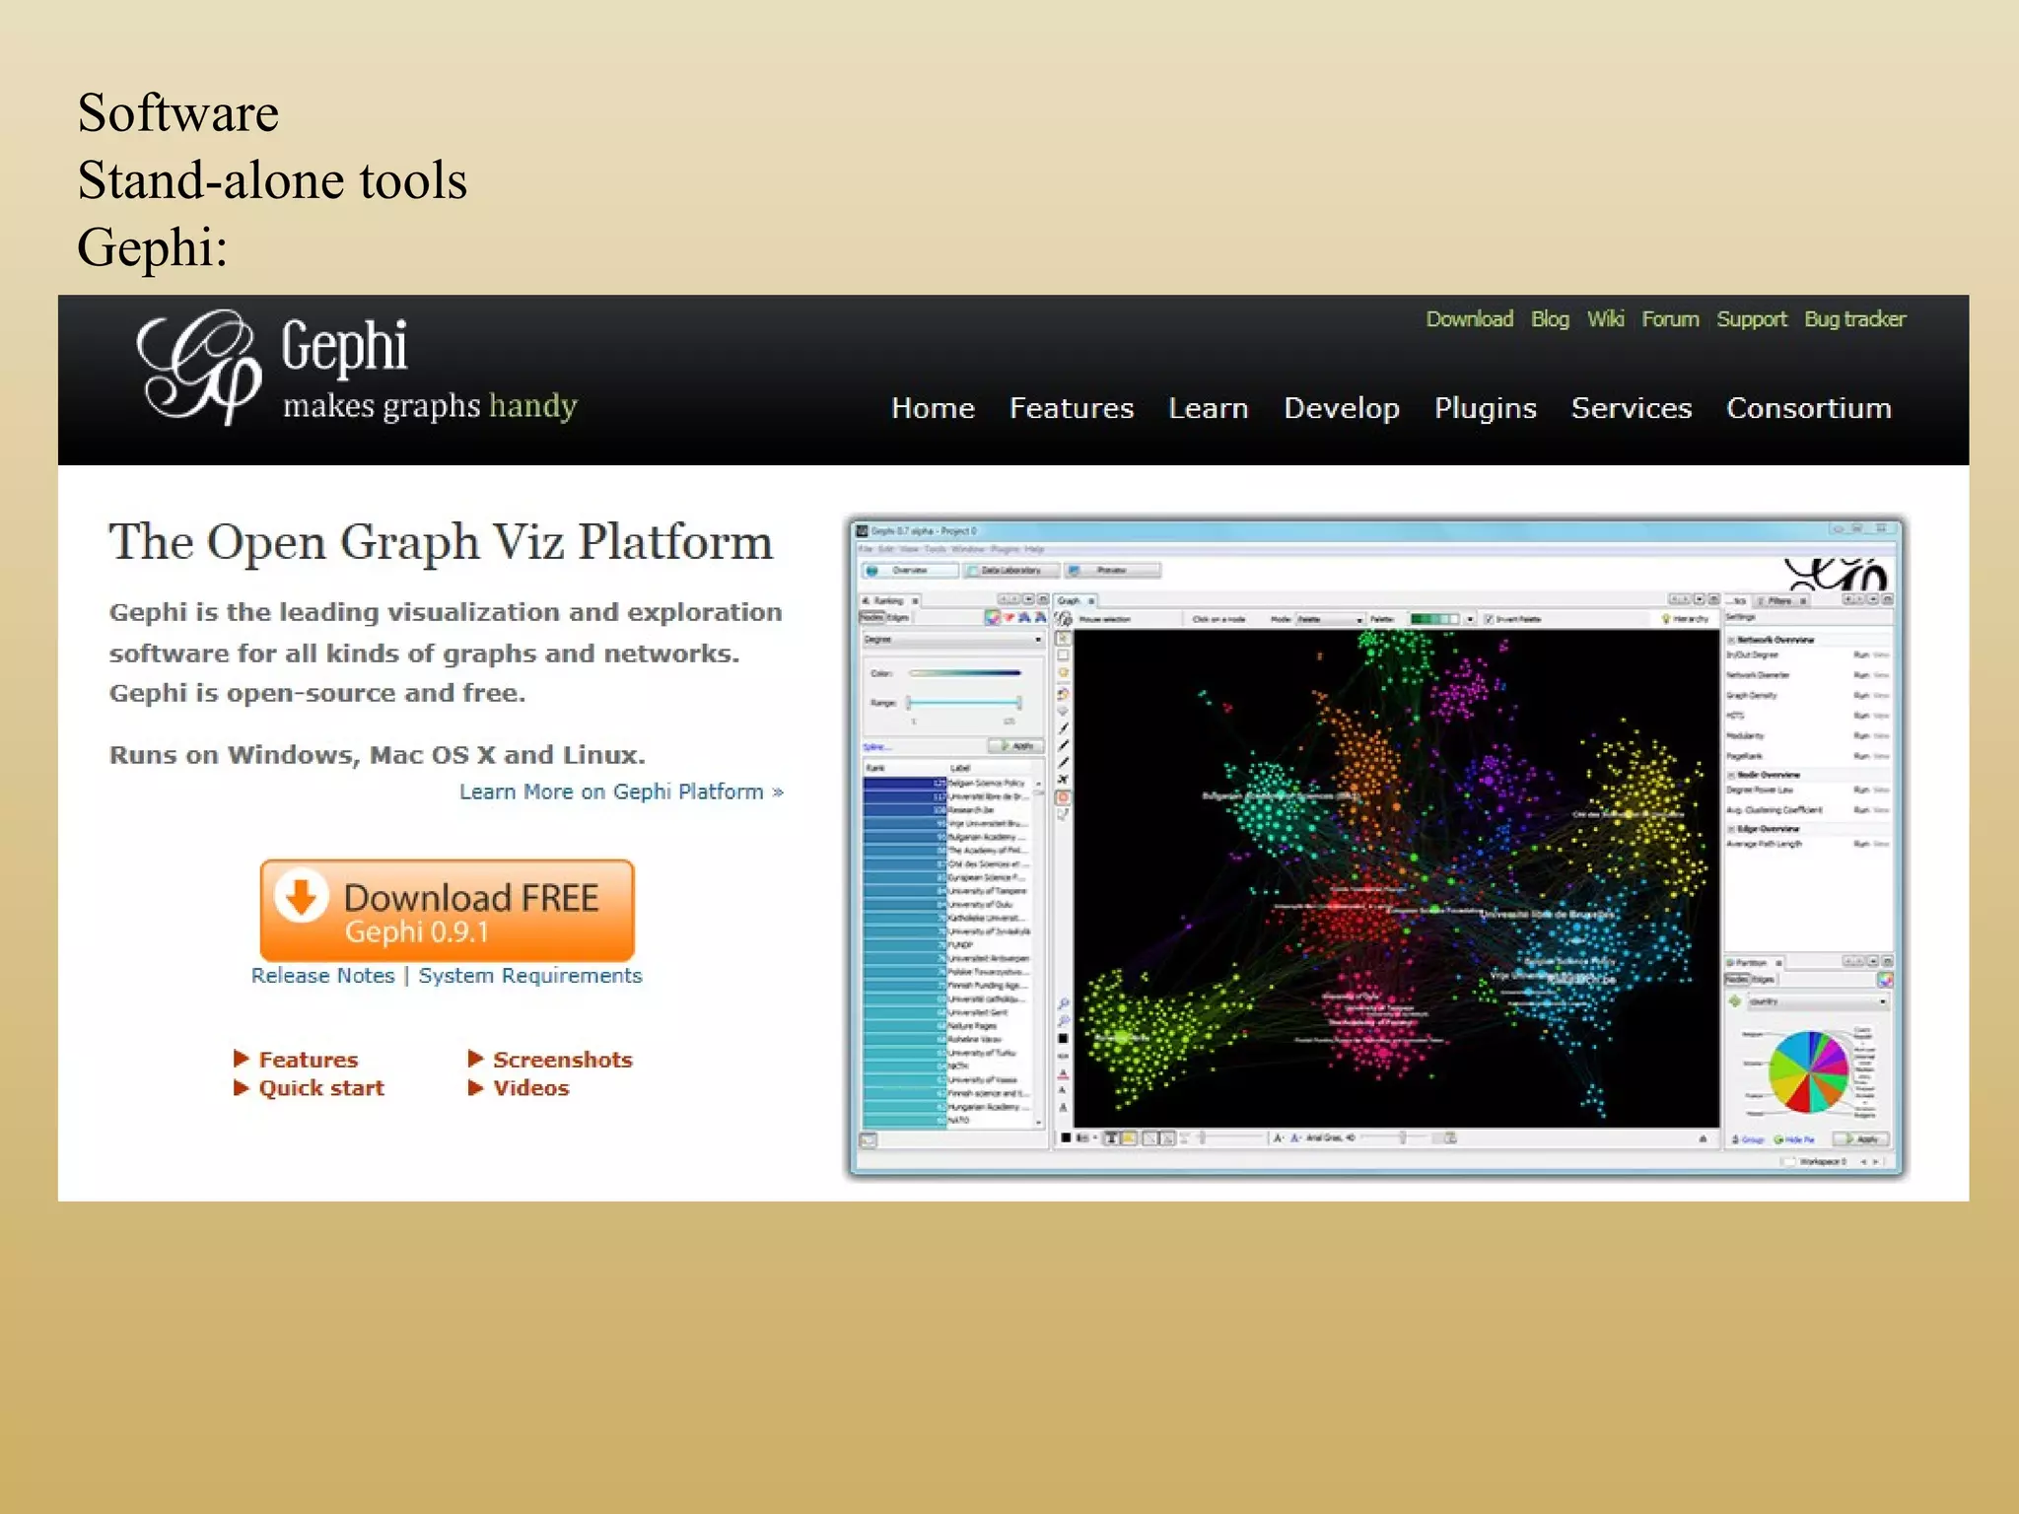
Task: Open the Home menu item
Action: pos(933,408)
